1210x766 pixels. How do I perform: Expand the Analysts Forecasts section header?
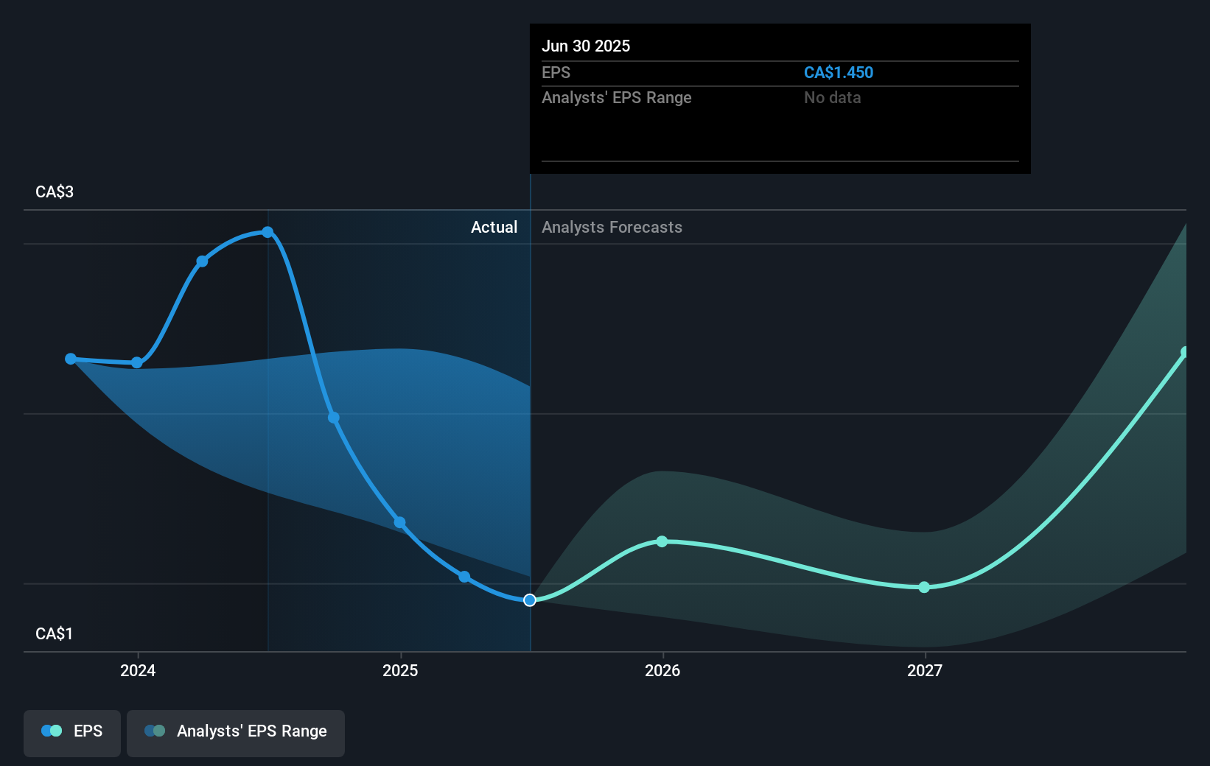coord(612,227)
